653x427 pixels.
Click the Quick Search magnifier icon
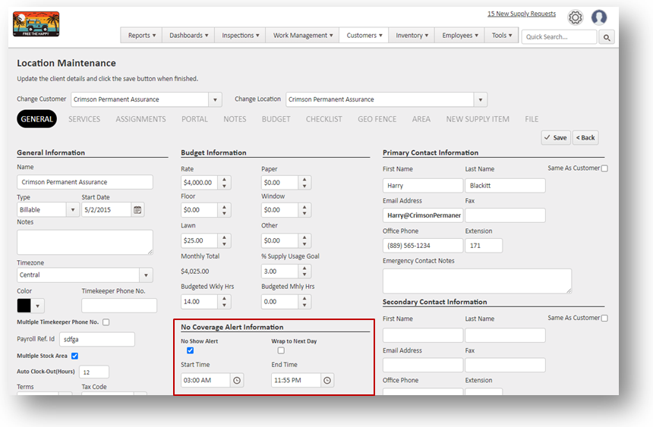607,36
